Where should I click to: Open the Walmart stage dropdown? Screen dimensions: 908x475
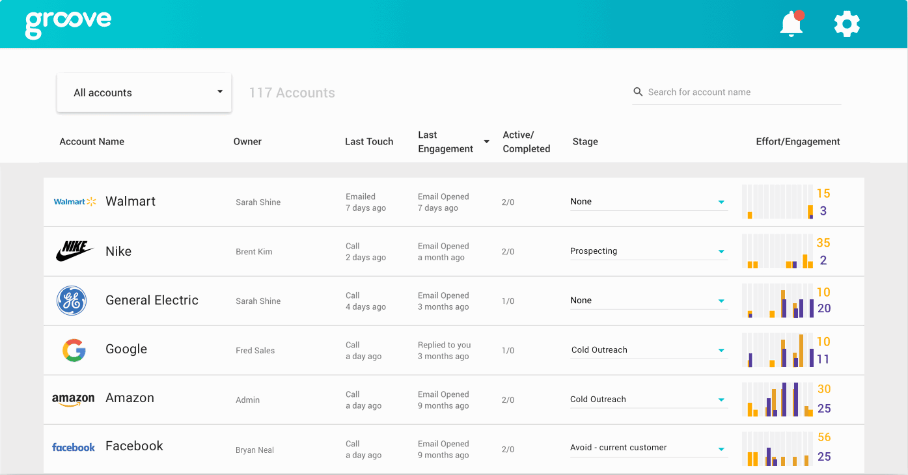point(648,202)
